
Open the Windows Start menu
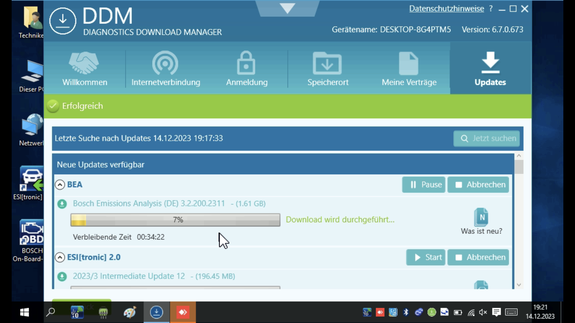click(24, 312)
